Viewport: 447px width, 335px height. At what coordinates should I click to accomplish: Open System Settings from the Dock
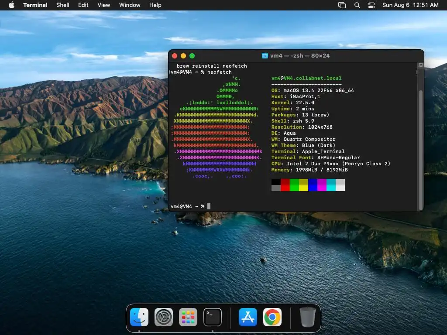[164, 317]
